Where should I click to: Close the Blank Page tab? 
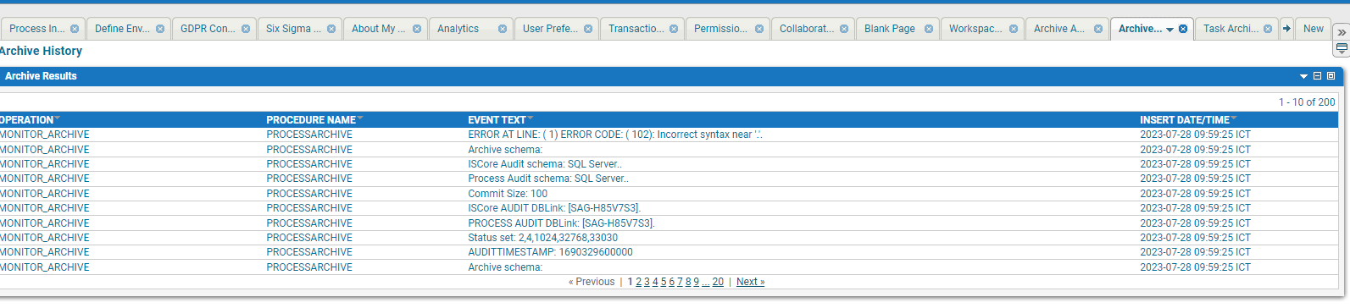point(929,29)
